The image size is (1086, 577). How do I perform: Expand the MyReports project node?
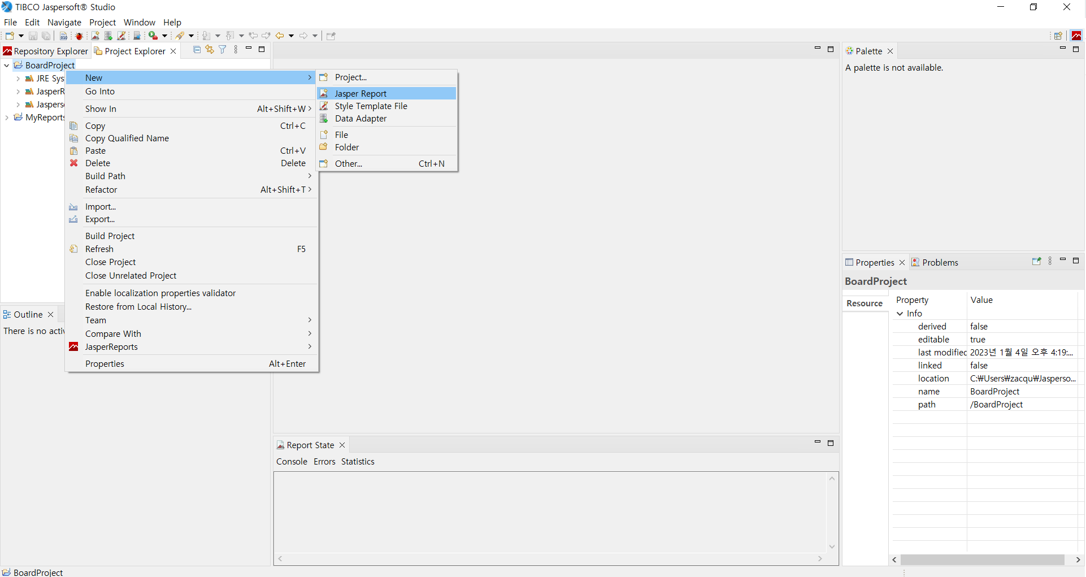click(x=7, y=118)
